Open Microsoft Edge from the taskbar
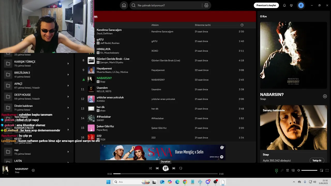The width and height of the screenshot is (331, 186). click(177, 182)
